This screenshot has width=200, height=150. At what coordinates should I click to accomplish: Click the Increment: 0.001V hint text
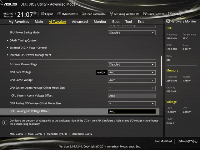point(82,134)
